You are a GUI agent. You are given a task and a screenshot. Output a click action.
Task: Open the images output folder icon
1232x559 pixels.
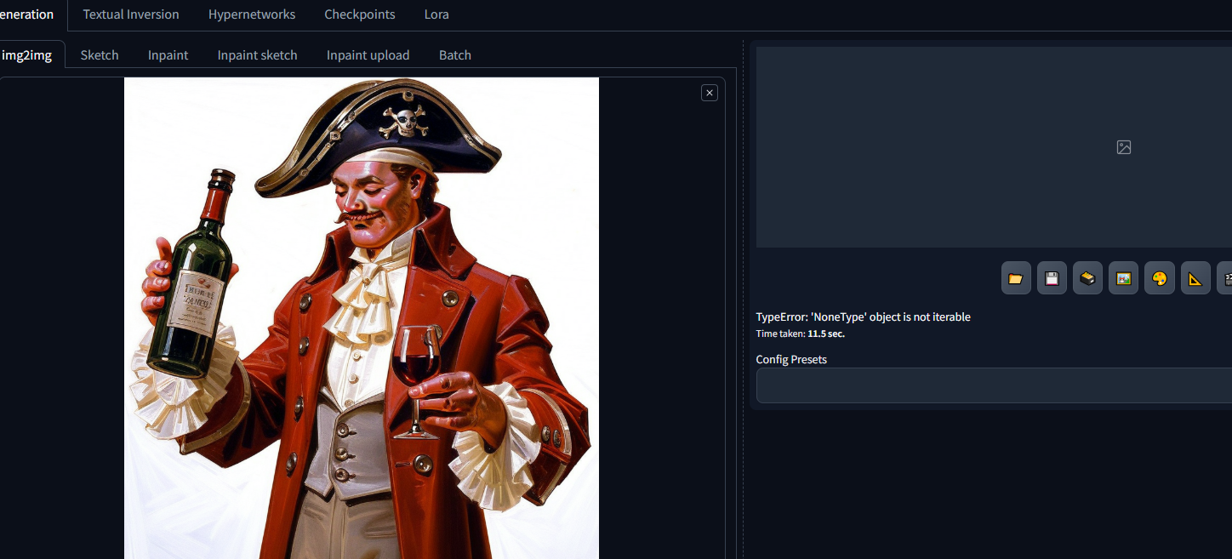1016,279
